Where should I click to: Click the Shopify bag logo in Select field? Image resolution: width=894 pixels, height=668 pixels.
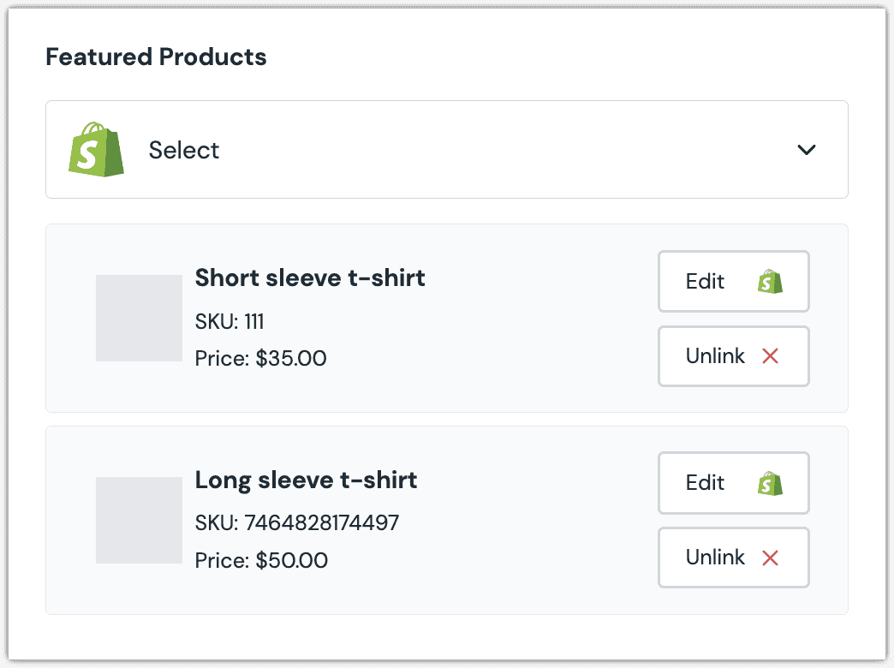(96, 150)
